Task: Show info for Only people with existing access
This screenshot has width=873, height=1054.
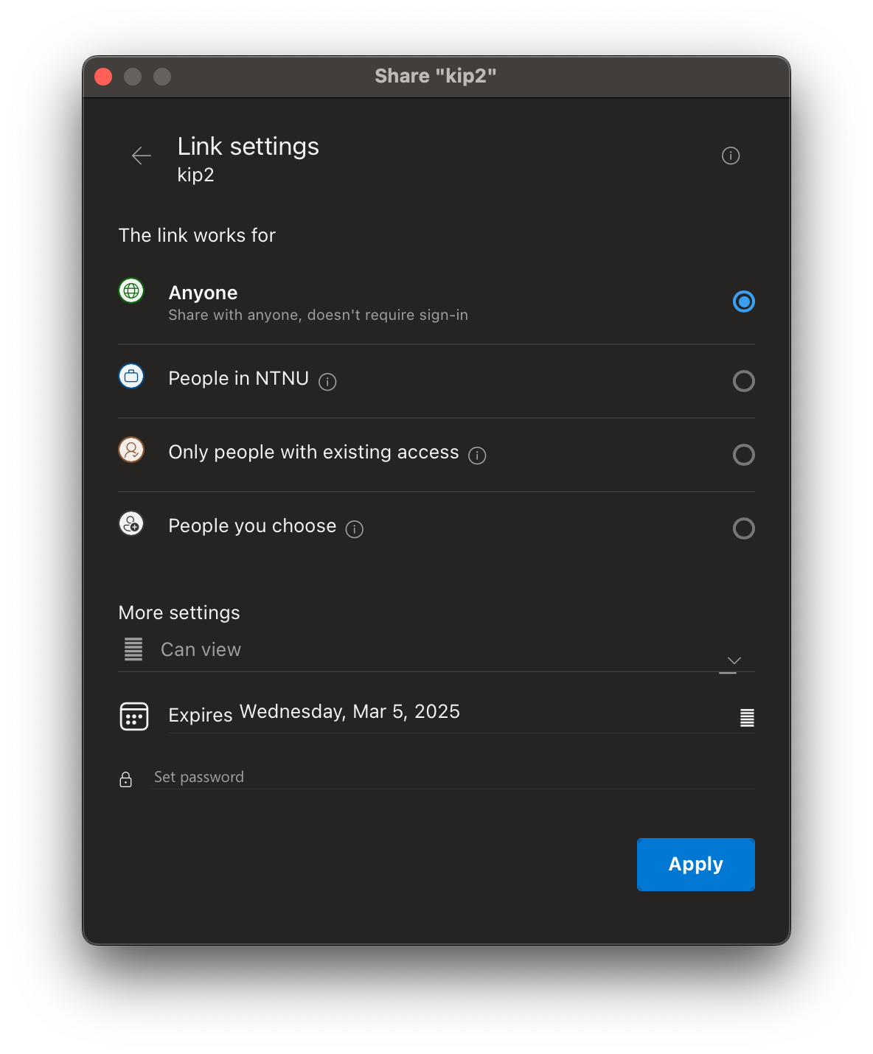Action: click(x=477, y=456)
